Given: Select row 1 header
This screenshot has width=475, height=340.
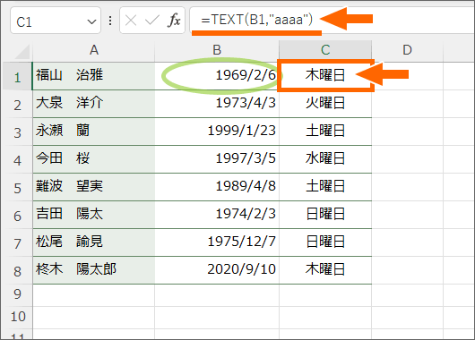Looking at the screenshot, I should click(17, 76).
